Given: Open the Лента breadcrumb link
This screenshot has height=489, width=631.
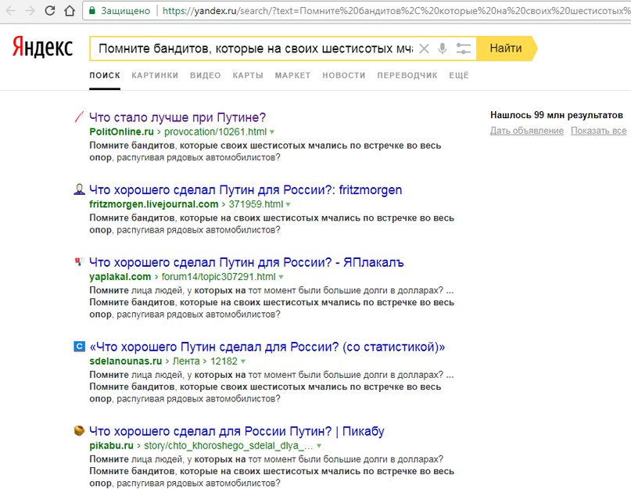Looking at the screenshot, I should [186, 361].
